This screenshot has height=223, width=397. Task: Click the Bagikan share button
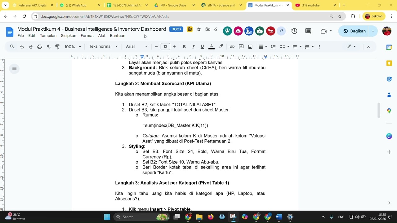click(354, 31)
